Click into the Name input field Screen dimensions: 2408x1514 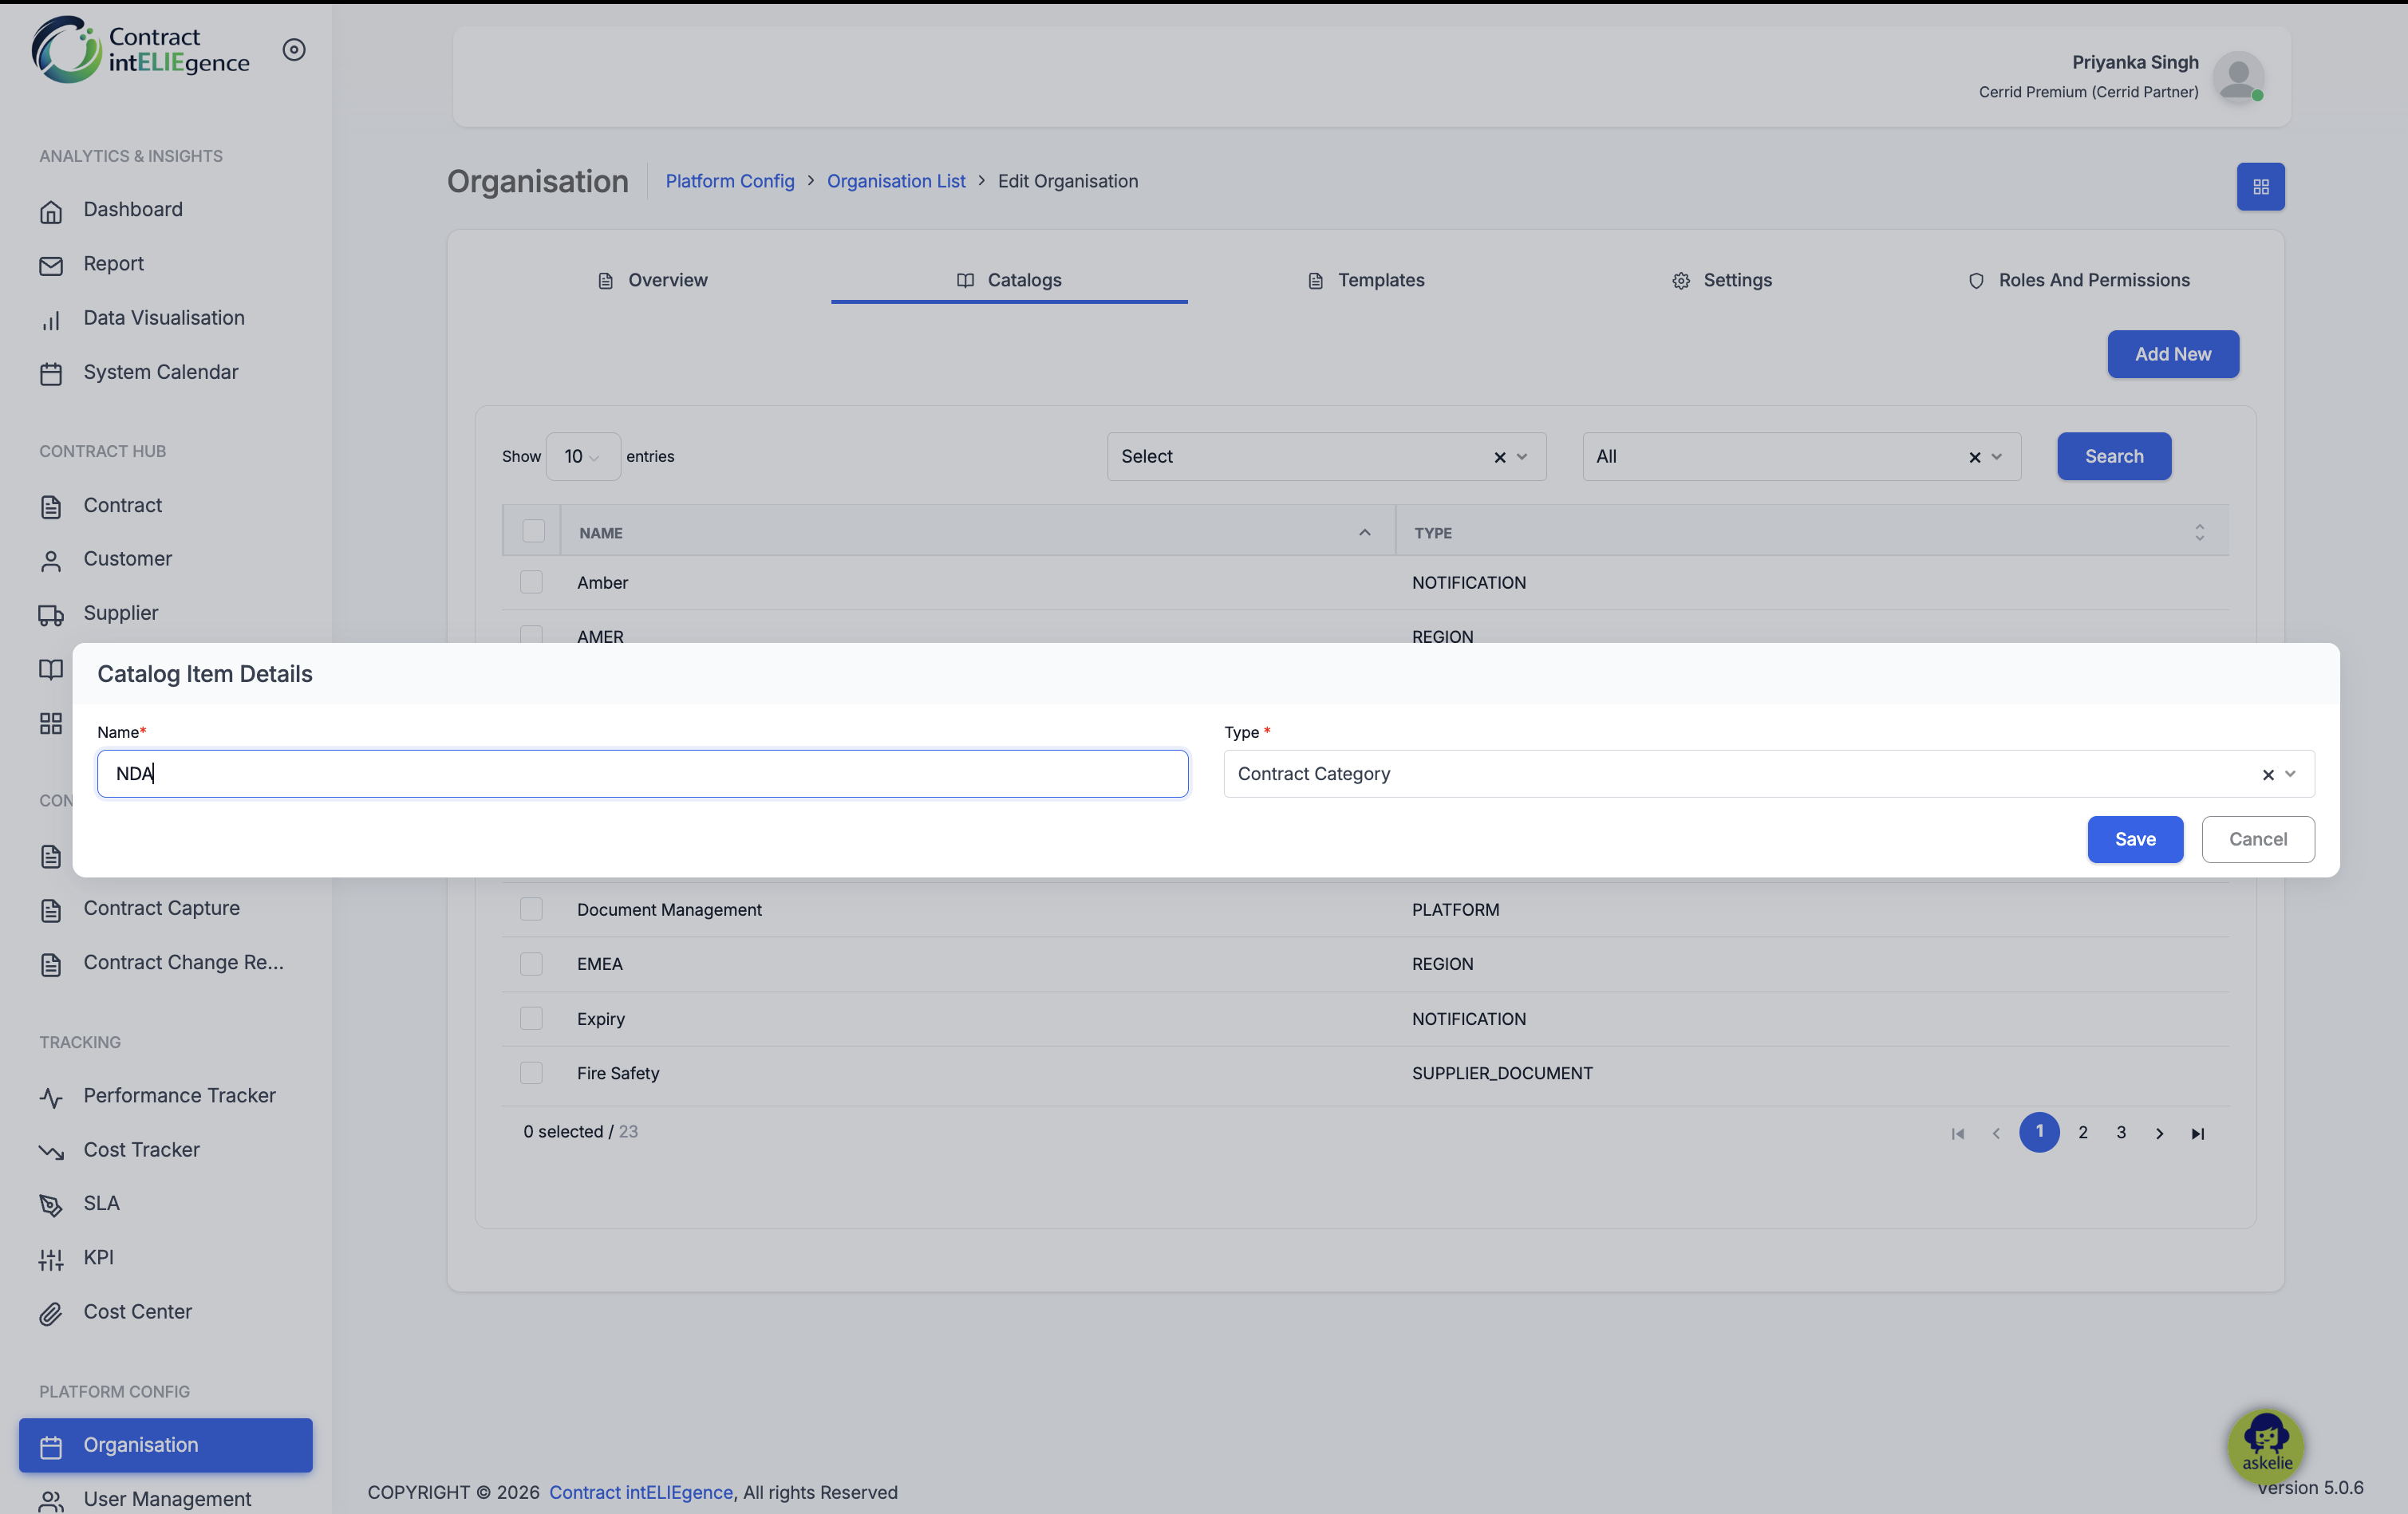[x=643, y=774]
